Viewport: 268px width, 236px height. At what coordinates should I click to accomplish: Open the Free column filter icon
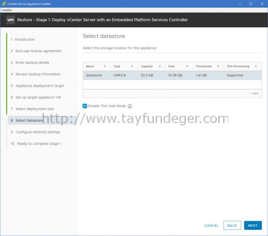click(x=187, y=66)
